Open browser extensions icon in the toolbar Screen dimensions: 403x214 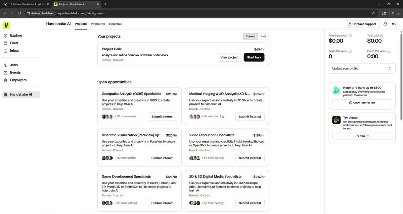384,13
